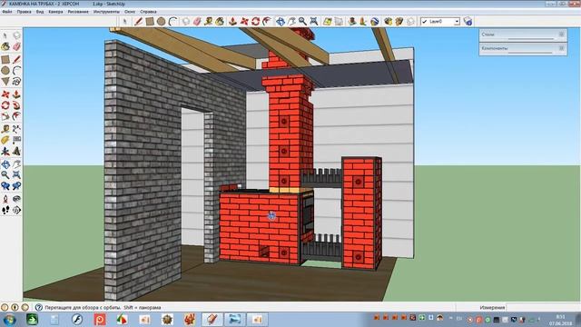Select the Section Plane tool in left palette
The height and width of the screenshot is (327, 581).
coord(16,210)
